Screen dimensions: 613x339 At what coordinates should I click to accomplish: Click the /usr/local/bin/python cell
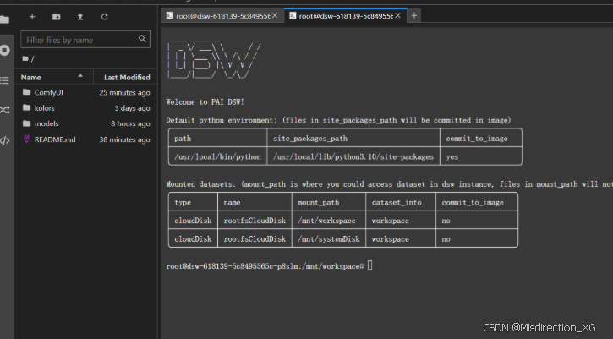[217, 156]
